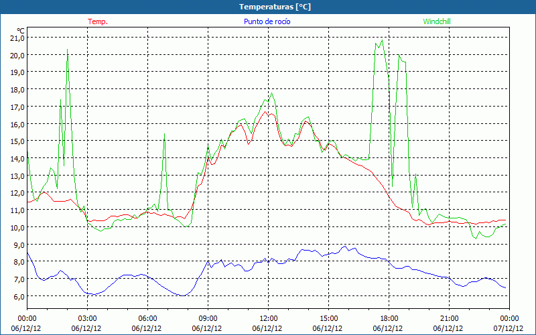Screen dimensions: 536x335
Task: Click the 15,0 y-axis value
Action: click(17, 141)
